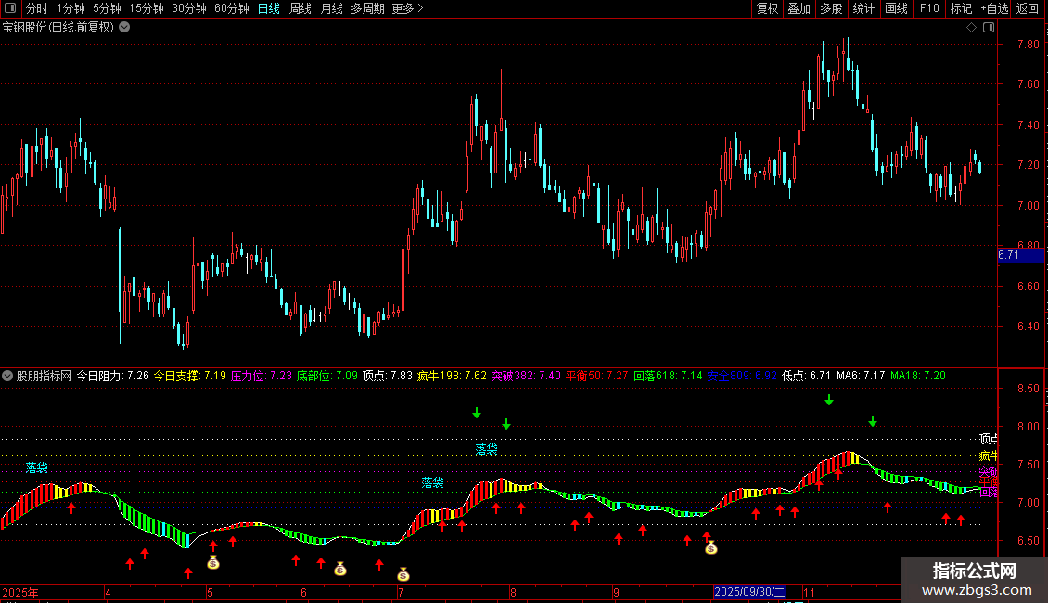The width and height of the screenshot is (1048, 603).
Task: Select the 1分钟 period tab
Action: click(70, 8)
